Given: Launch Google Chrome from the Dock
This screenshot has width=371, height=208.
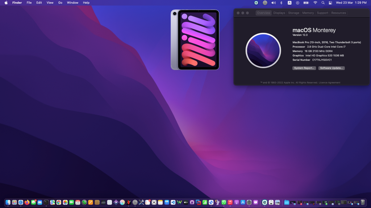Looking at the screenshot, I should tap(59, 202).
